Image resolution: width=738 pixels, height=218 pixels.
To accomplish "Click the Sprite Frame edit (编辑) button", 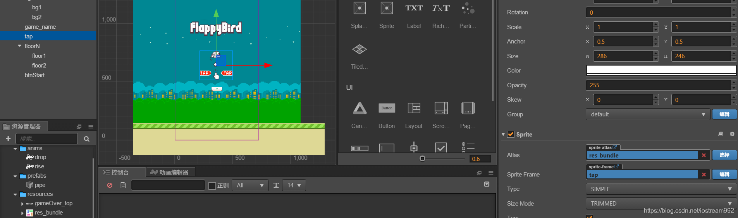I will (x=724, y=175).
